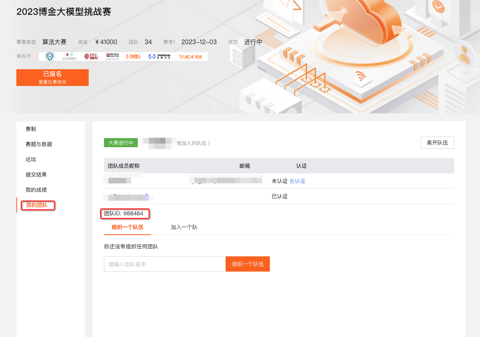
Task: Click the 已认证 status text
Action: tap(280, 196)
